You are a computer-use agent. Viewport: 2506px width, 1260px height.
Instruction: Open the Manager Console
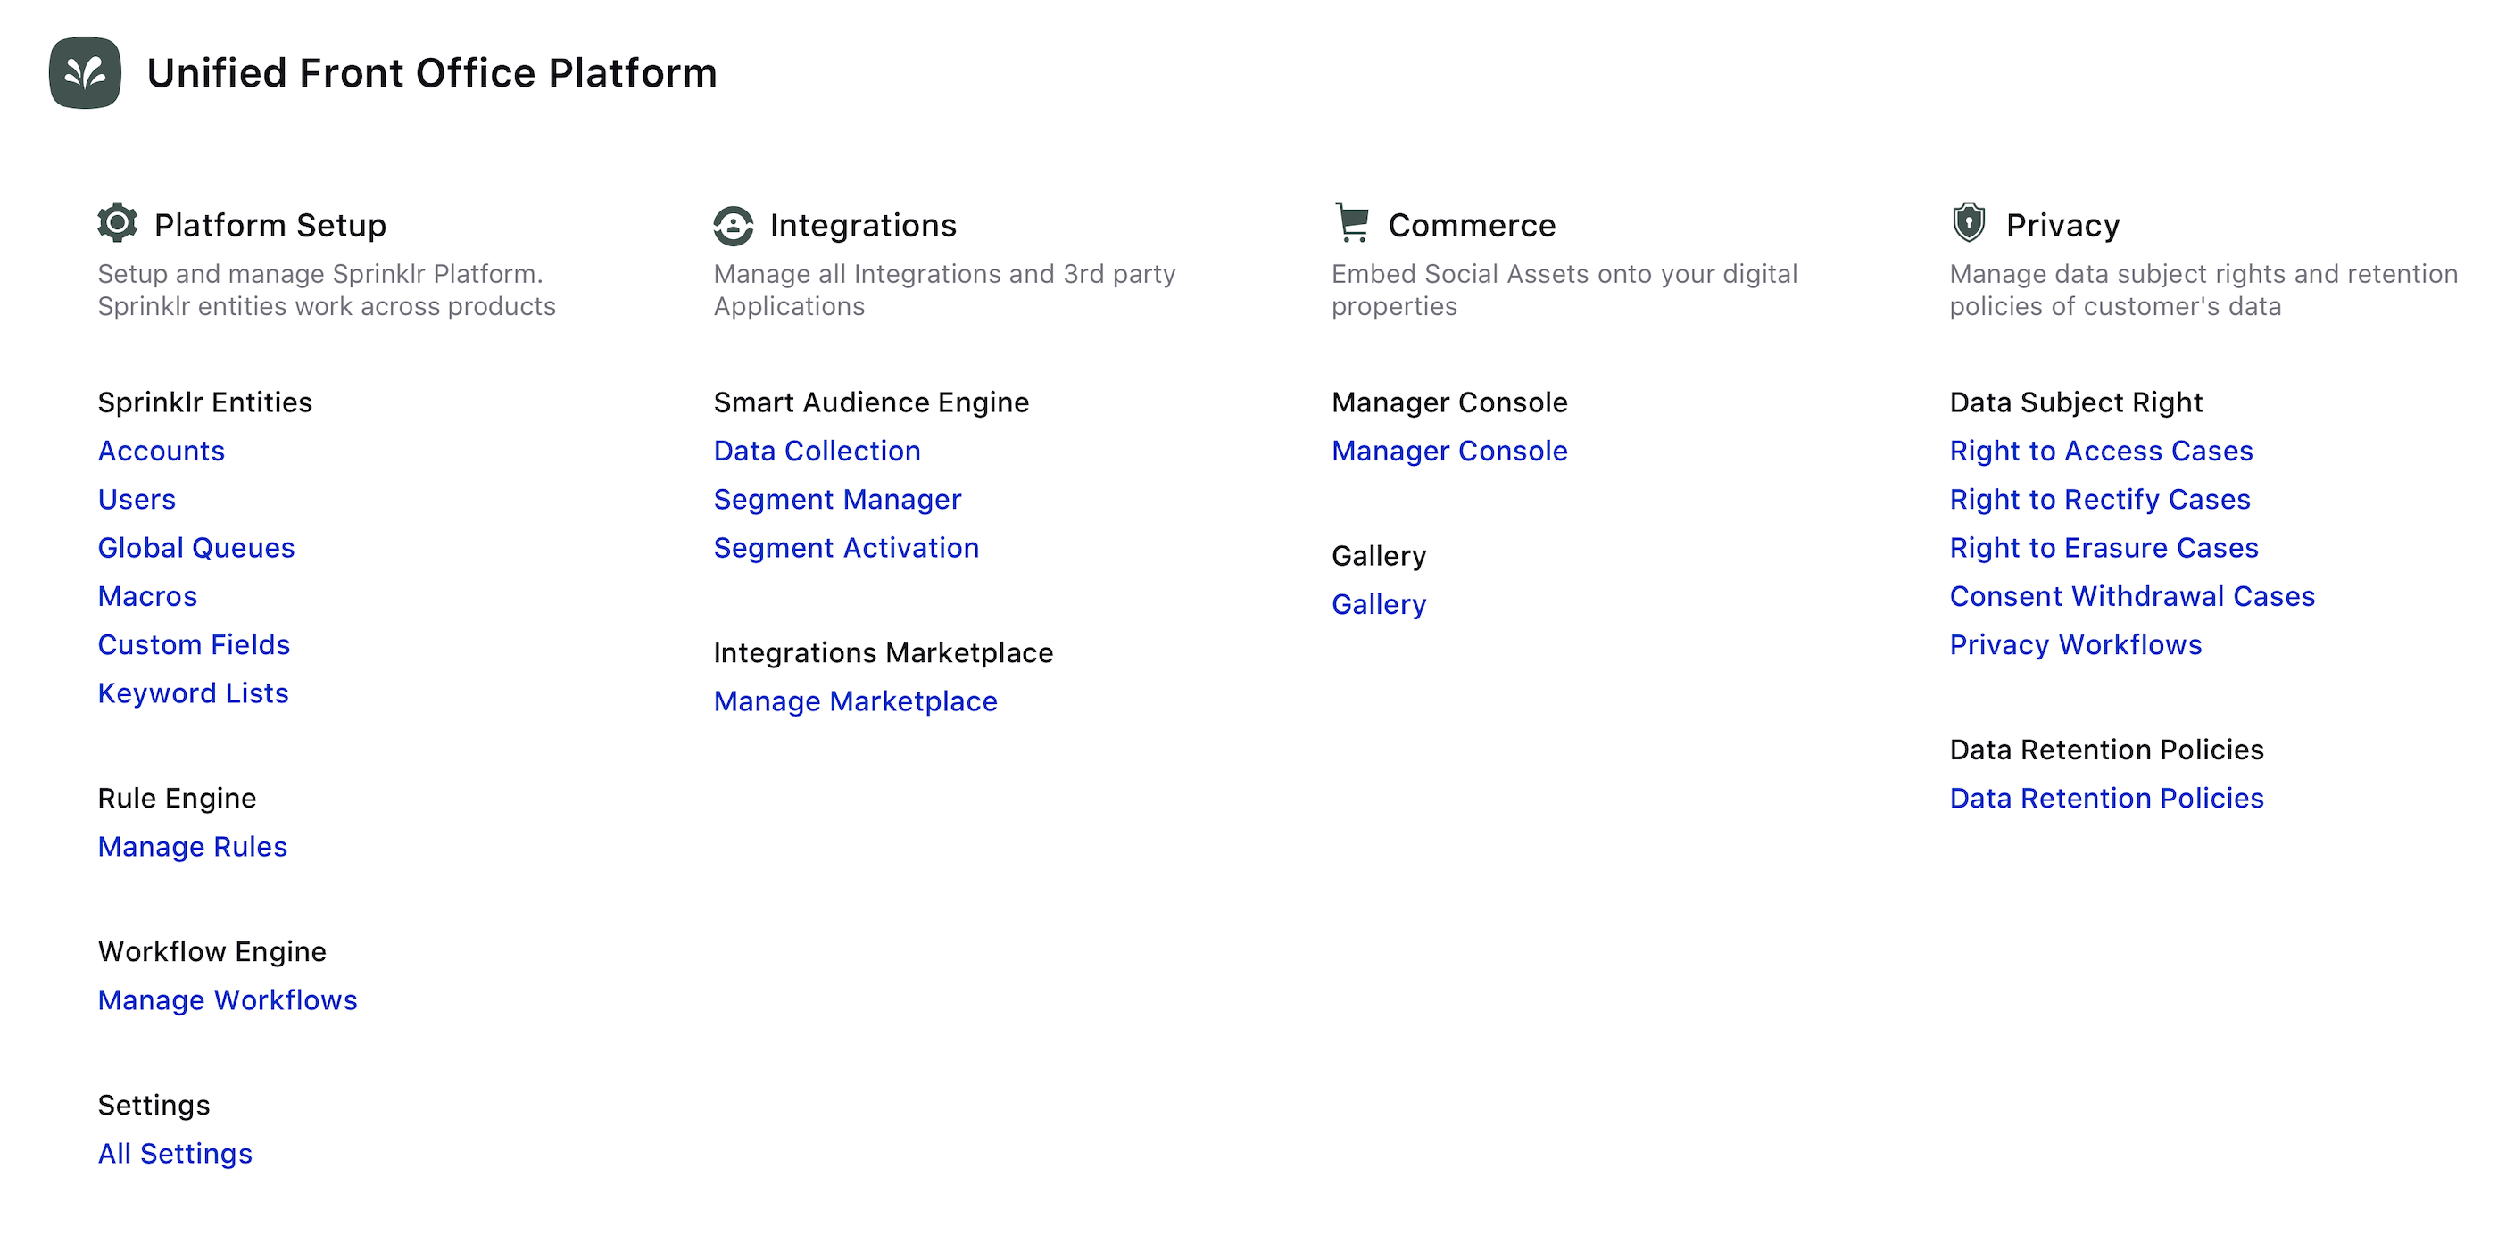1448,451
